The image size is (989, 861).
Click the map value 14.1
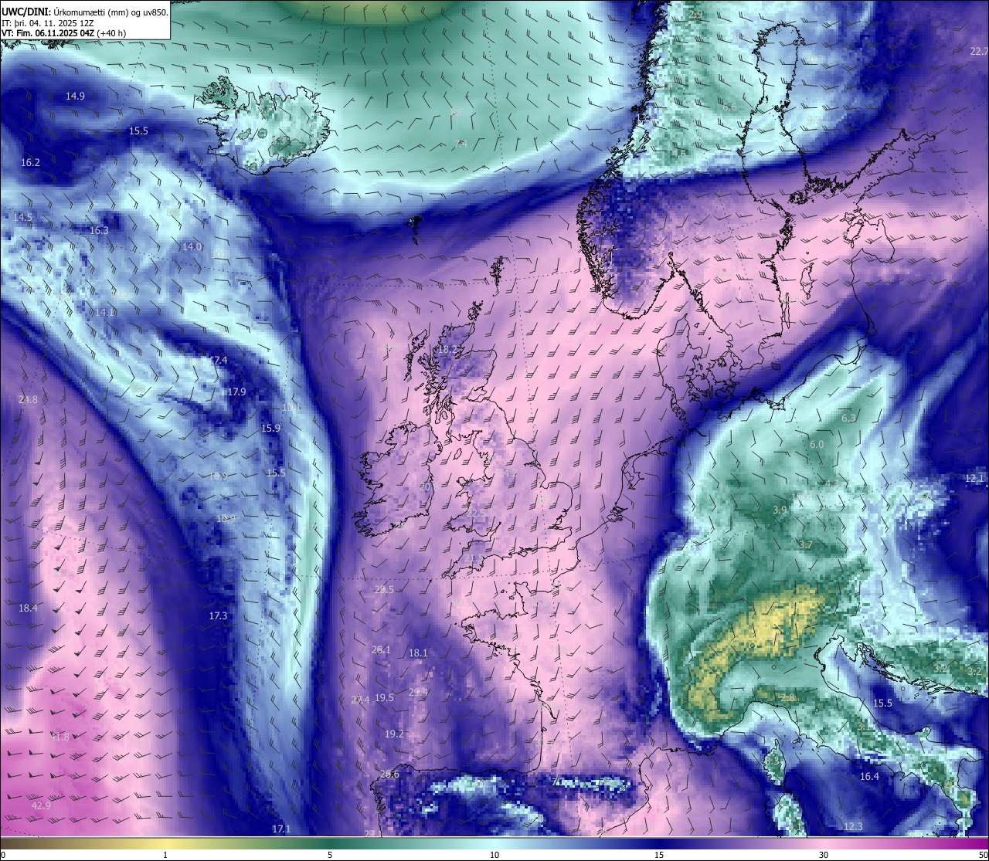pyautogui.click(x=105, y=312)
